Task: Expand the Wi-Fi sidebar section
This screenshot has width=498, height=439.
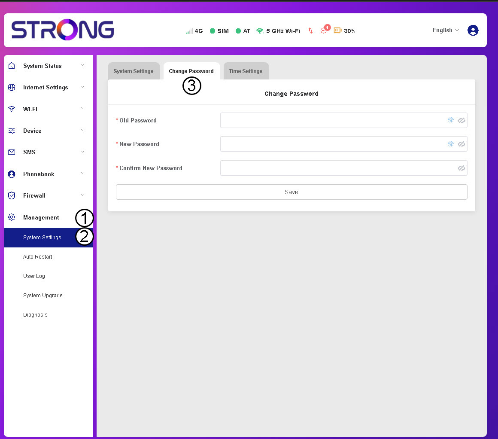Action: click(x=30, y=109)
